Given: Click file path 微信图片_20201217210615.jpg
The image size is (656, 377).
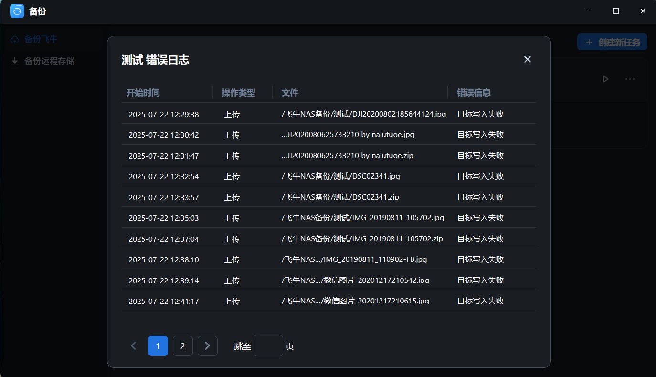Looking at the screenshot, I should pyautogui.click(x=355, y=301).
